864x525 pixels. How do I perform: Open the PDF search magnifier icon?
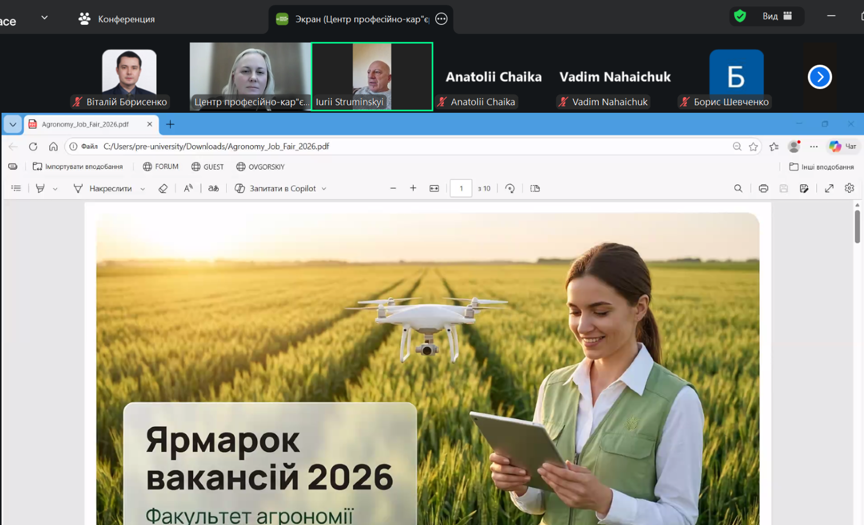click(738, 188)
